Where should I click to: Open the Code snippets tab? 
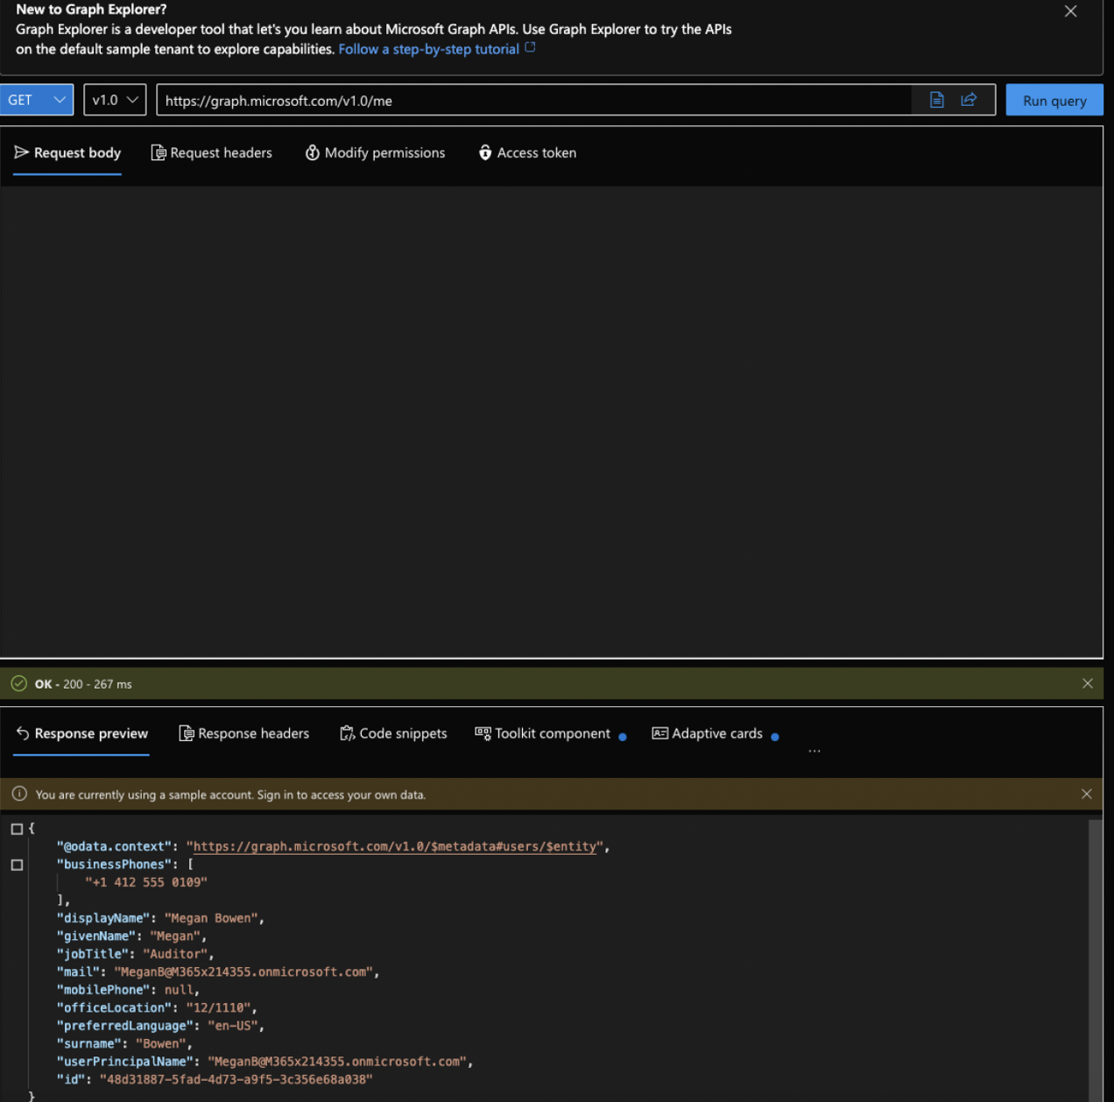393,733
